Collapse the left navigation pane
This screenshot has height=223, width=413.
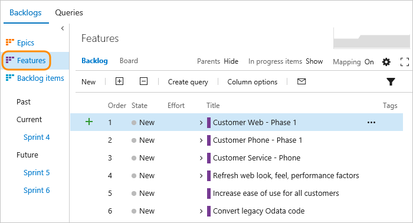point(63,28)
